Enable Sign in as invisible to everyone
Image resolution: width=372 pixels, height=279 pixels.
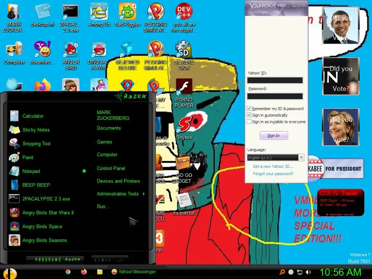(x=249, y=122)
